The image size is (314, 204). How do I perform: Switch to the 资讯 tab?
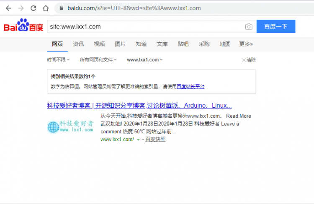pyautogui.click(x=78, y=44)
